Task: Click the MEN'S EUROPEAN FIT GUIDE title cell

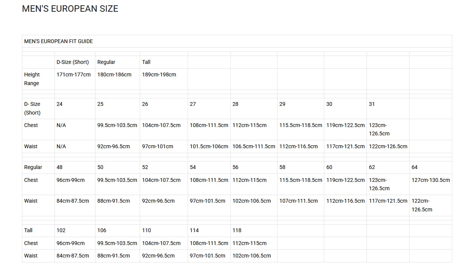Action: (x=59, y=41)
